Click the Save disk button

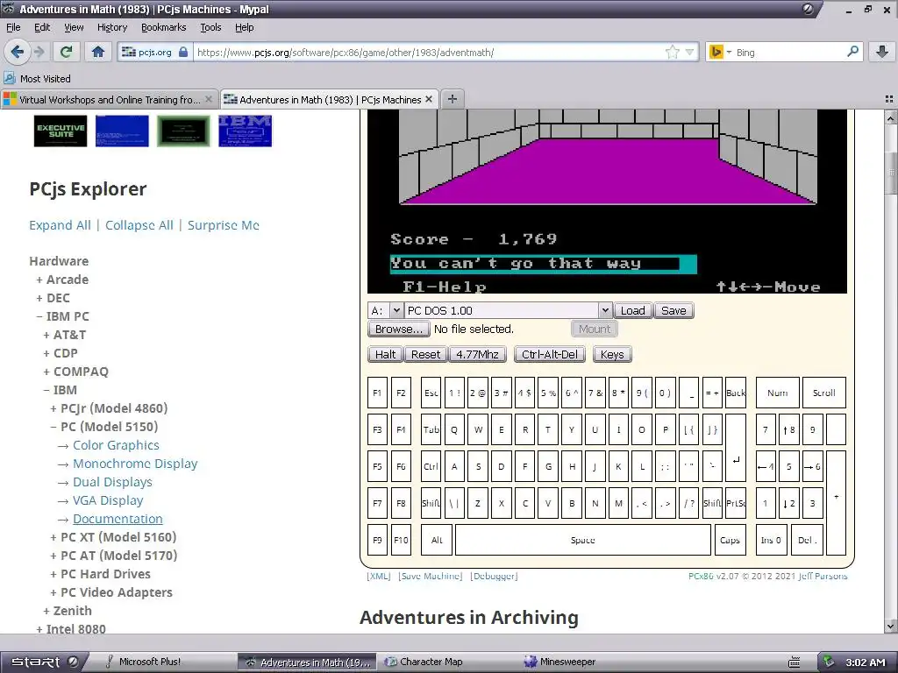[x=673, y=311]
